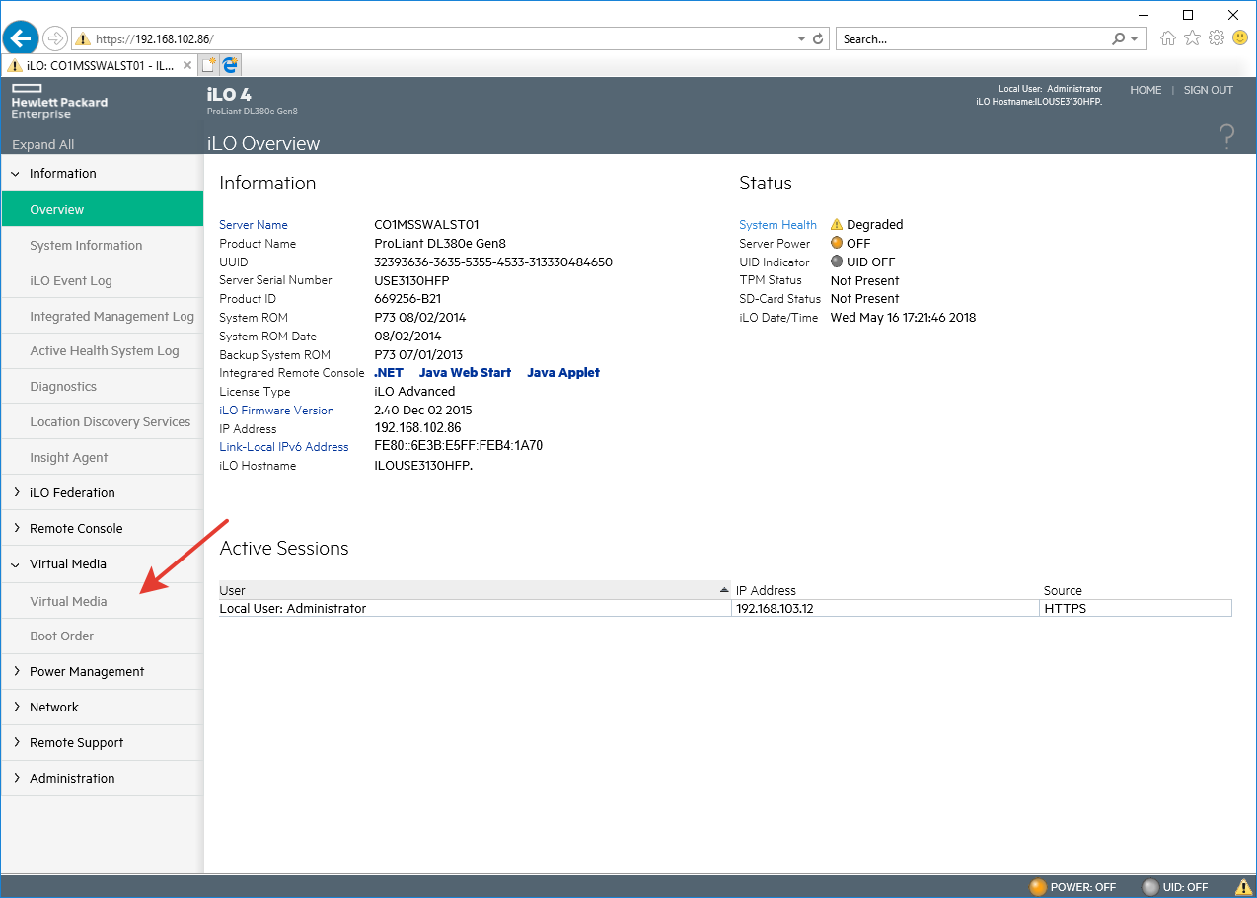Collapse the Virtual Media section
Viewport: 1257px width, 898px height.
click(16, 564)
